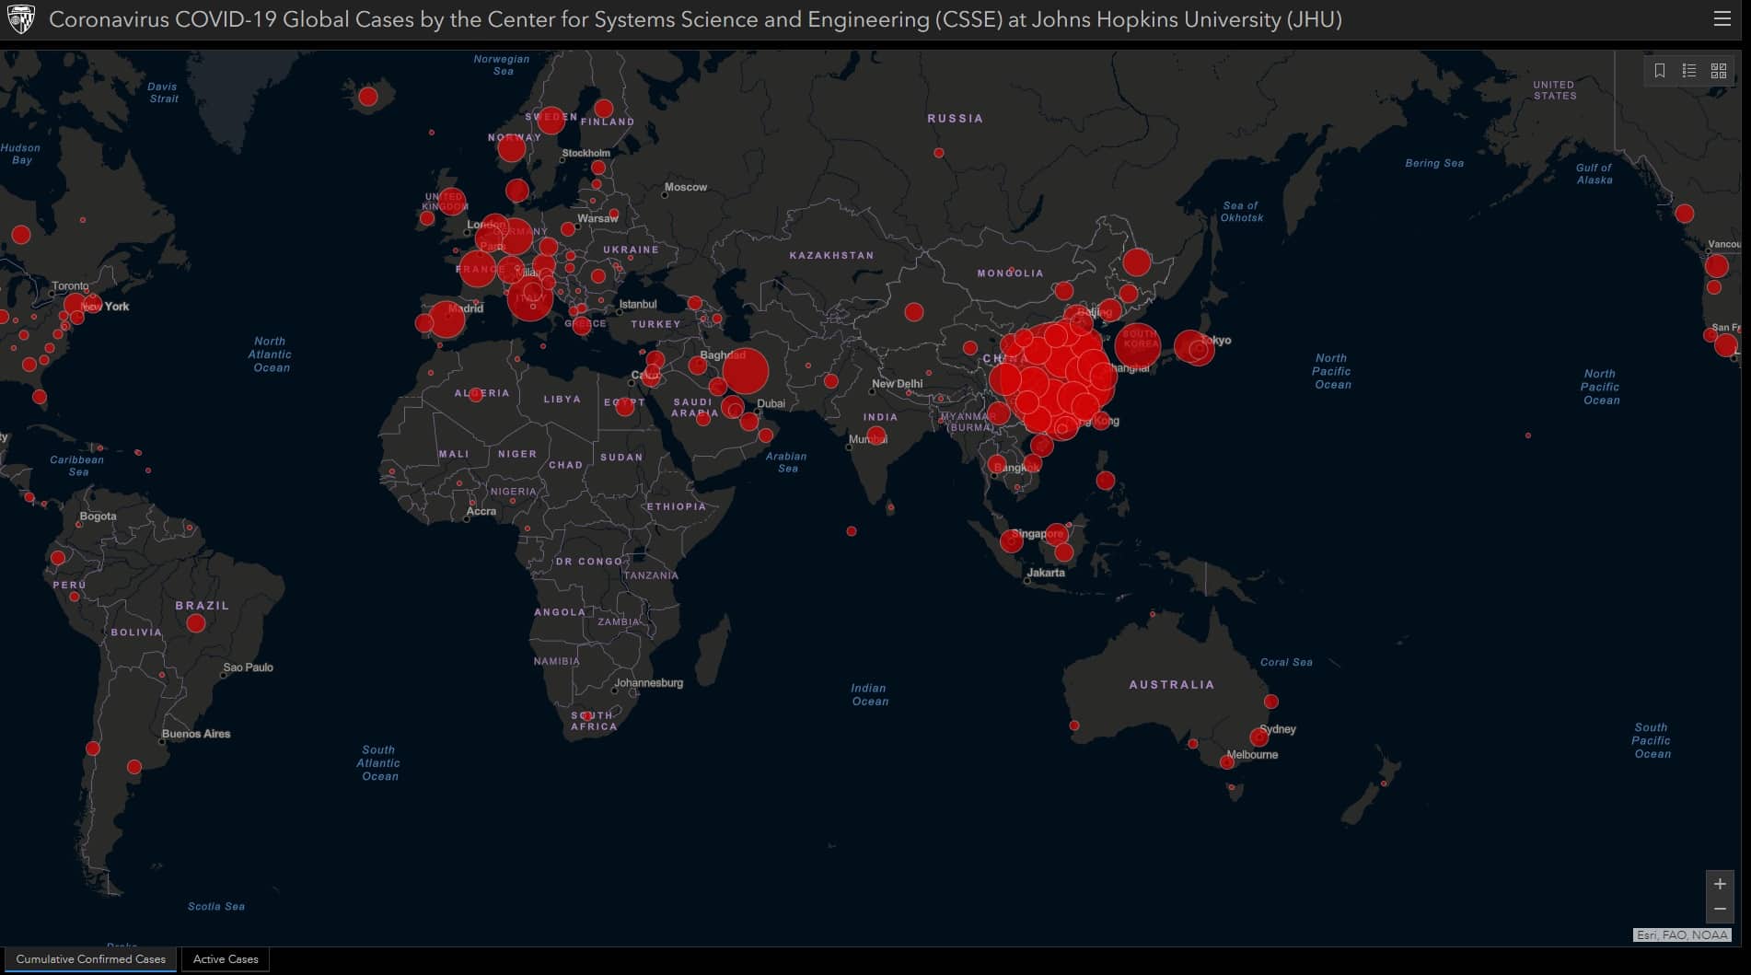Click the DR CONGO map label

click(589, 562)
